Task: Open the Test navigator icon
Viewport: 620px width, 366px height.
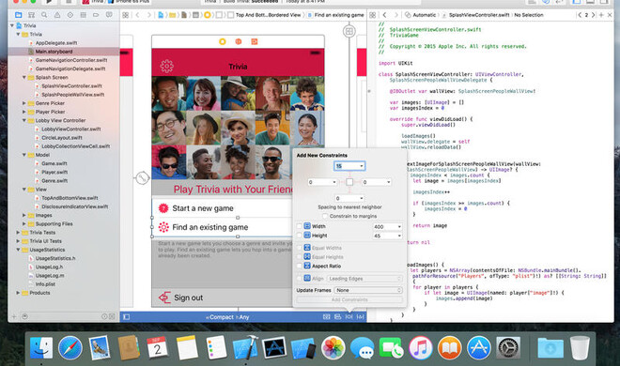Action: click(70, 15)
